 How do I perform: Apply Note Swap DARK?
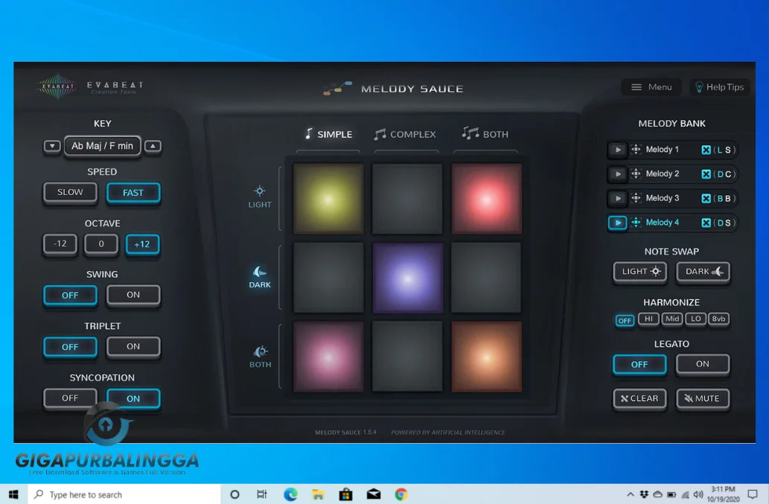pyautogui.click(x=703, y=272)
